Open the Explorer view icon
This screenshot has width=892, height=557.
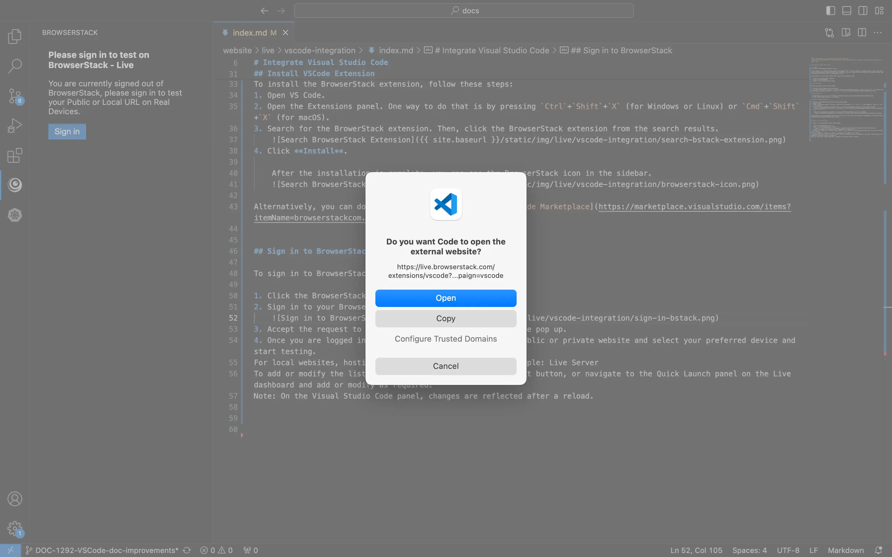tap(15, 36)
